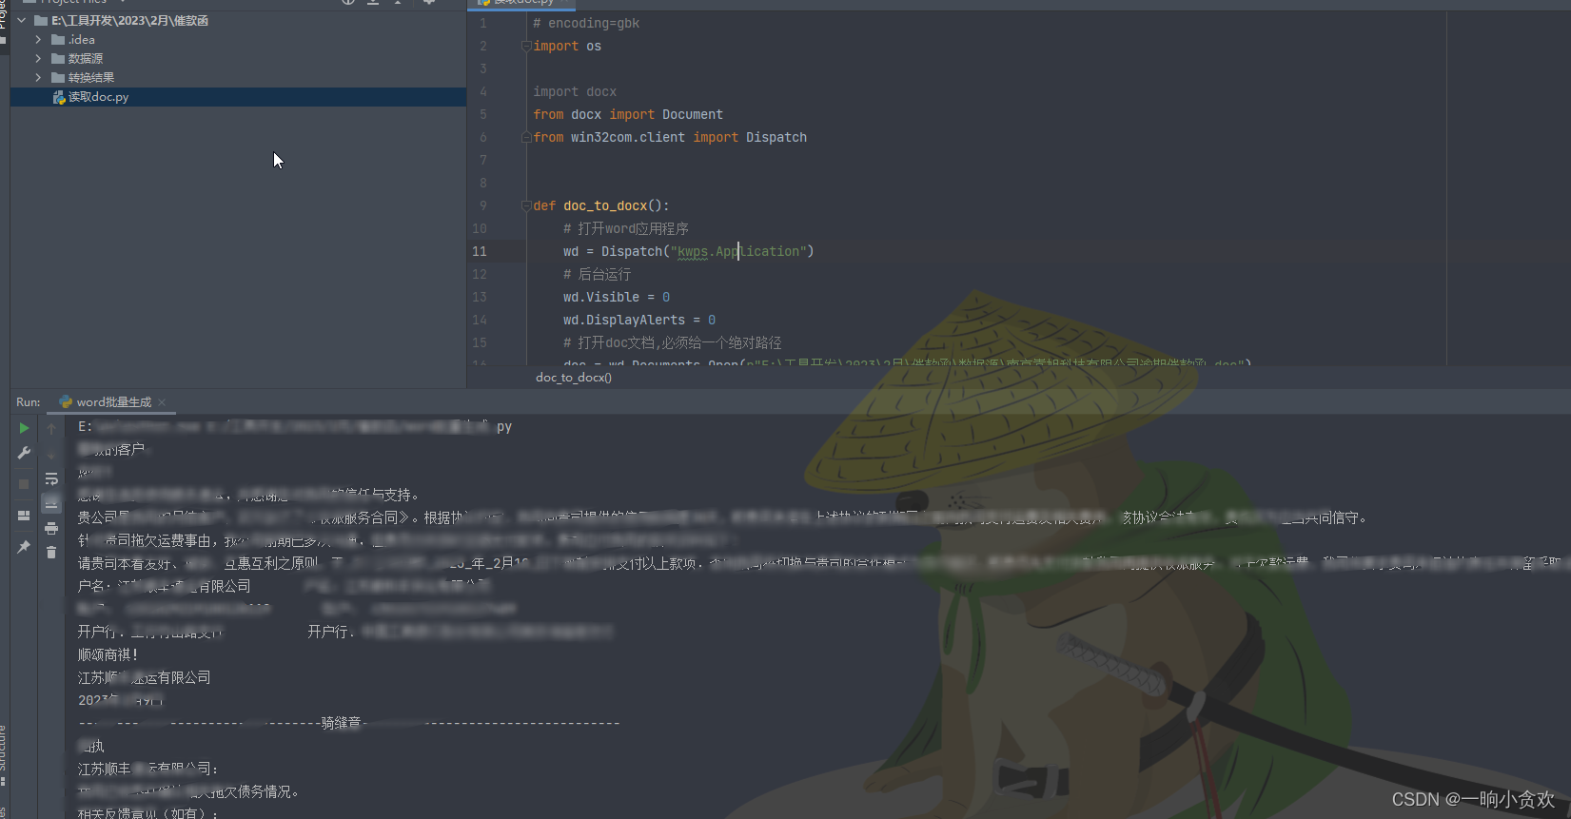The width and height of the screenshot is (1571, 819).
Task: Select the .idea folder row
Action: 238,40
